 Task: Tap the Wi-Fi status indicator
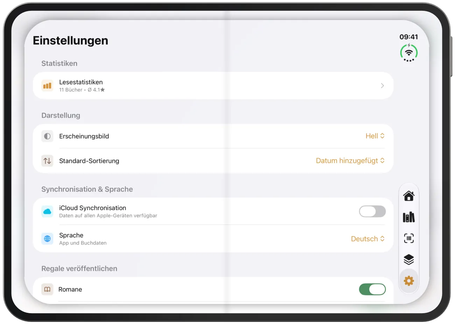409,53
